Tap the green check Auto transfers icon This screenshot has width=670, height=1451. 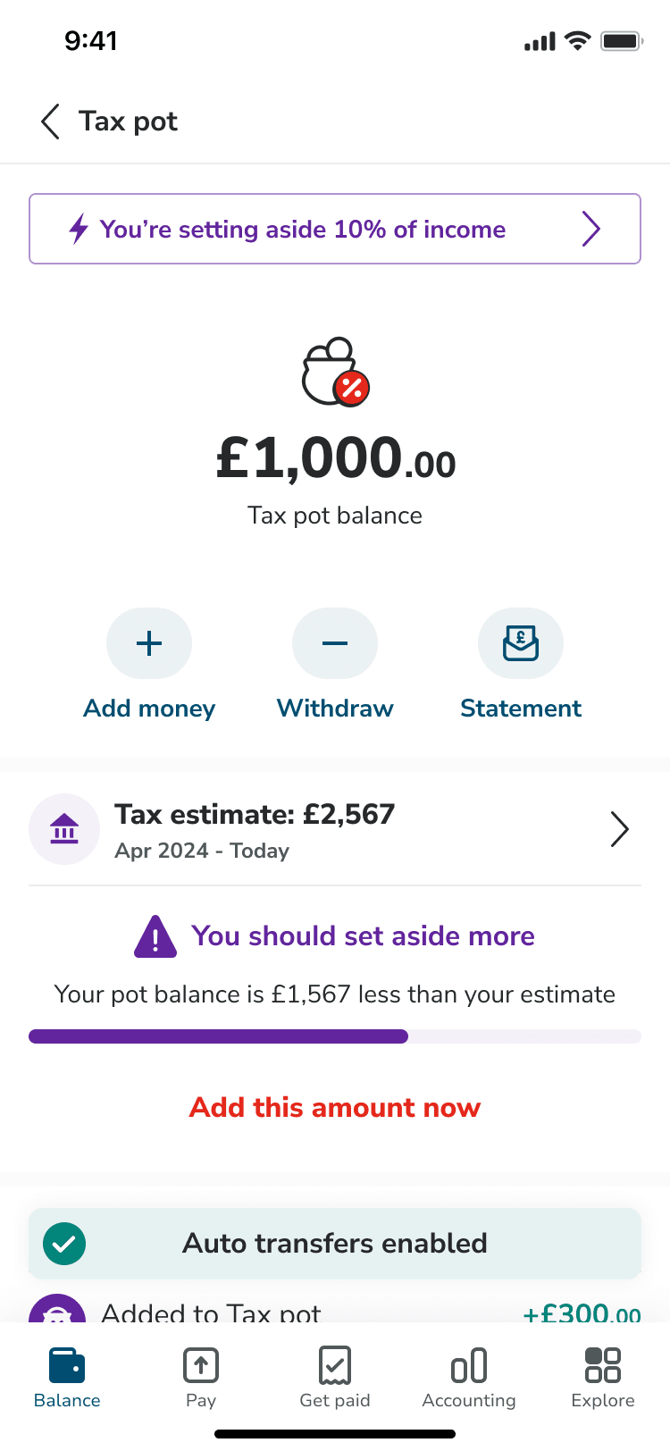[x=64, y=1243]
